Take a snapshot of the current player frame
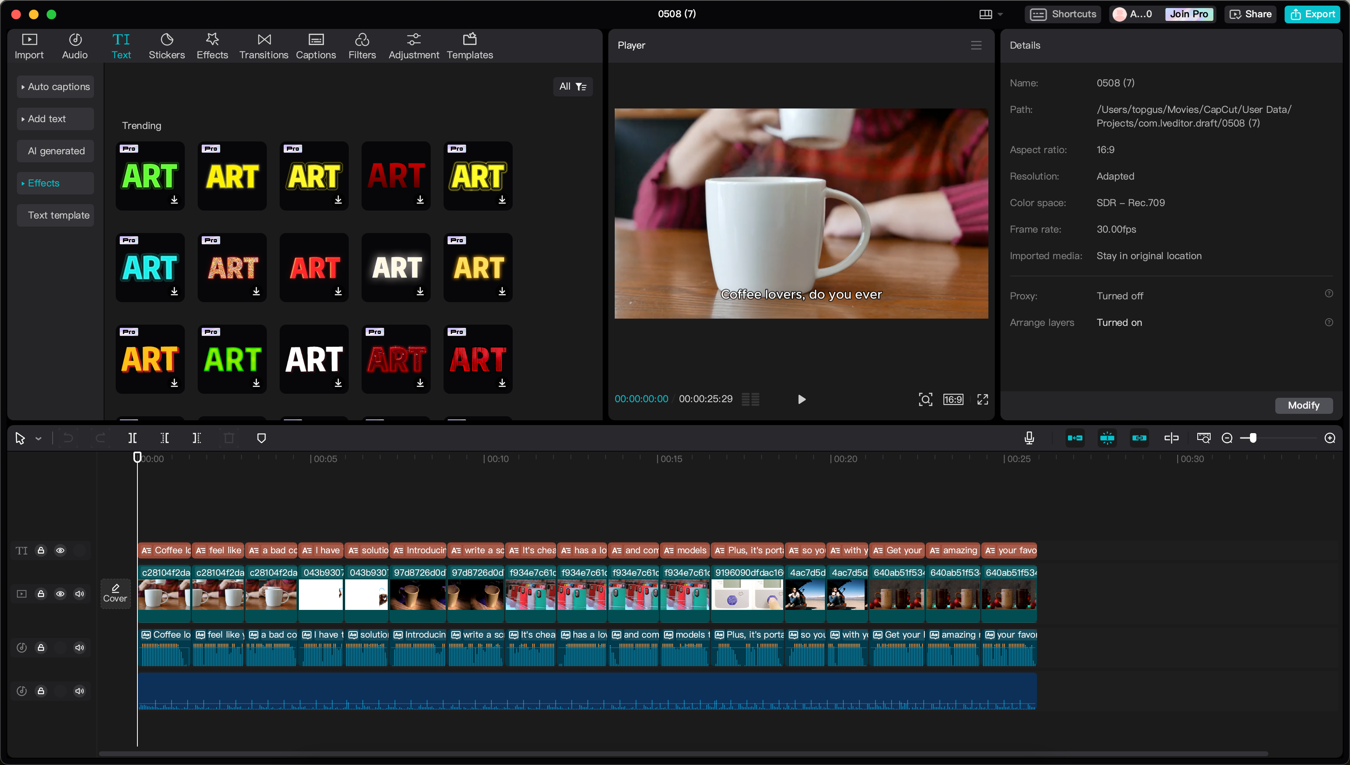1350x765 pixels. (926, 399)
